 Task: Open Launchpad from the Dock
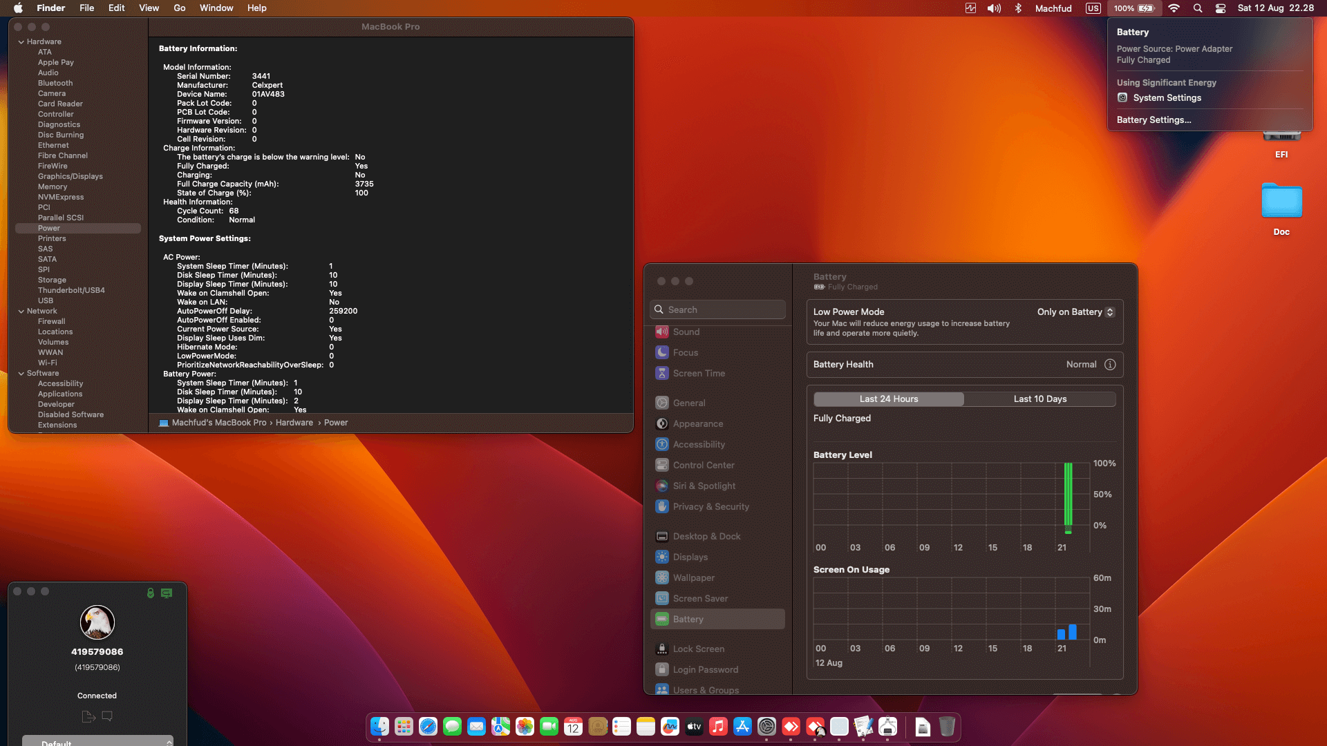click(404, 727)
